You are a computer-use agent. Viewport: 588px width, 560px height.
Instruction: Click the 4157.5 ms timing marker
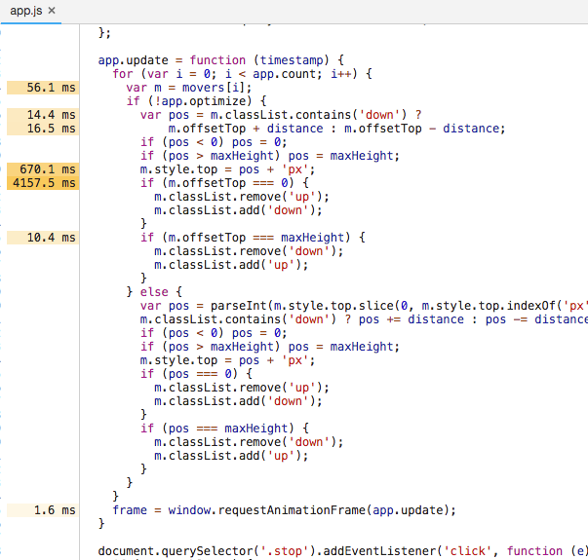pyautogui.click(x=43, y=183)
